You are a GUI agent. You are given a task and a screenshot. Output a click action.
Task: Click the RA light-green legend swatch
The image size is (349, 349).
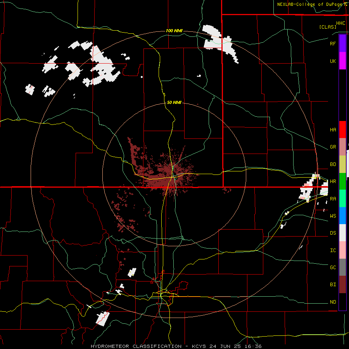coord(342,199)
